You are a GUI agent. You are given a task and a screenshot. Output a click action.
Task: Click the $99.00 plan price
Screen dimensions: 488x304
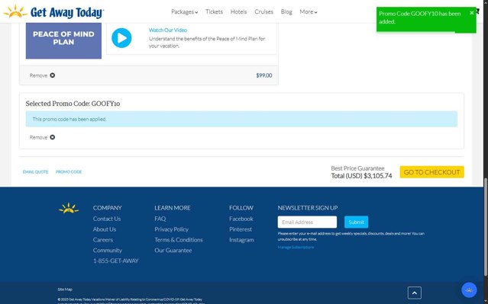[264, 75]
